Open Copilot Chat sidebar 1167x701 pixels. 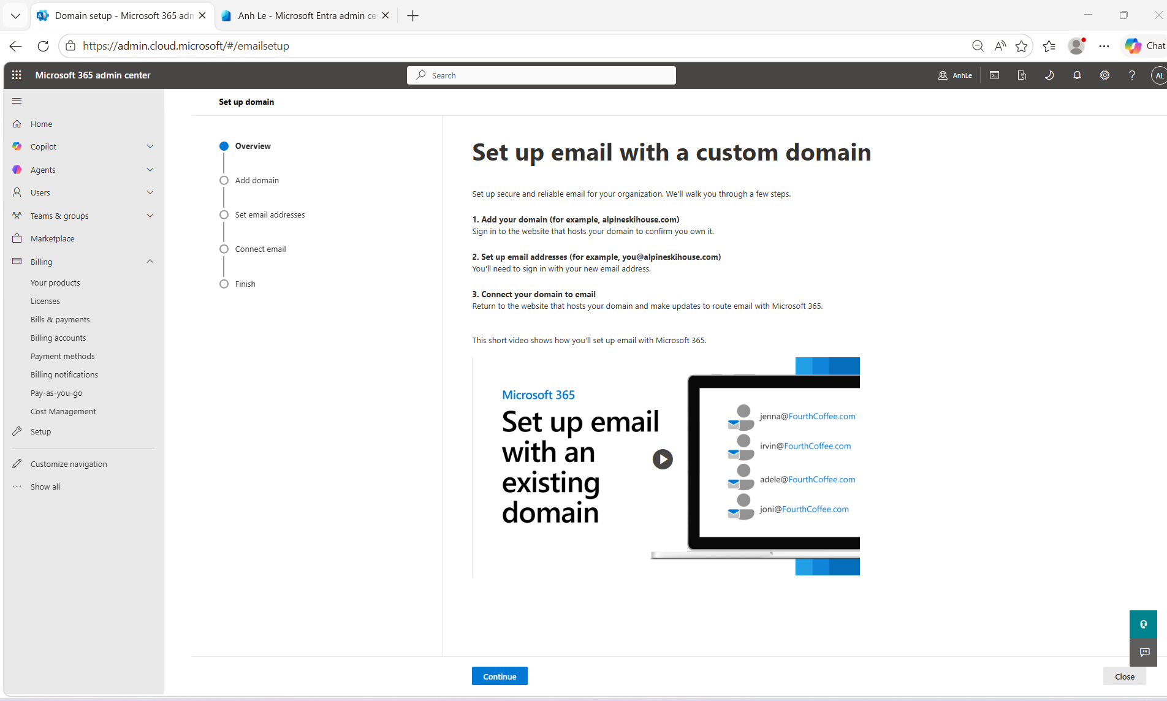point(1144,46)
